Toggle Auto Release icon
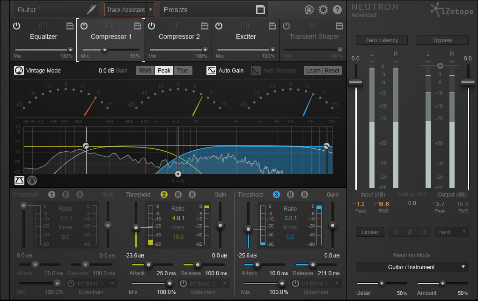 coord(256,70)
